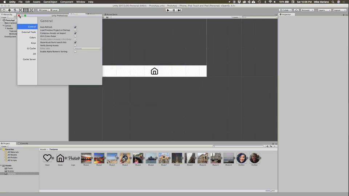Image resolution: width=349 pixels, height=196 pixels.
Task: Select the Photo6 Sydney Opera thumbnail
Action: (x=151, y=158)
